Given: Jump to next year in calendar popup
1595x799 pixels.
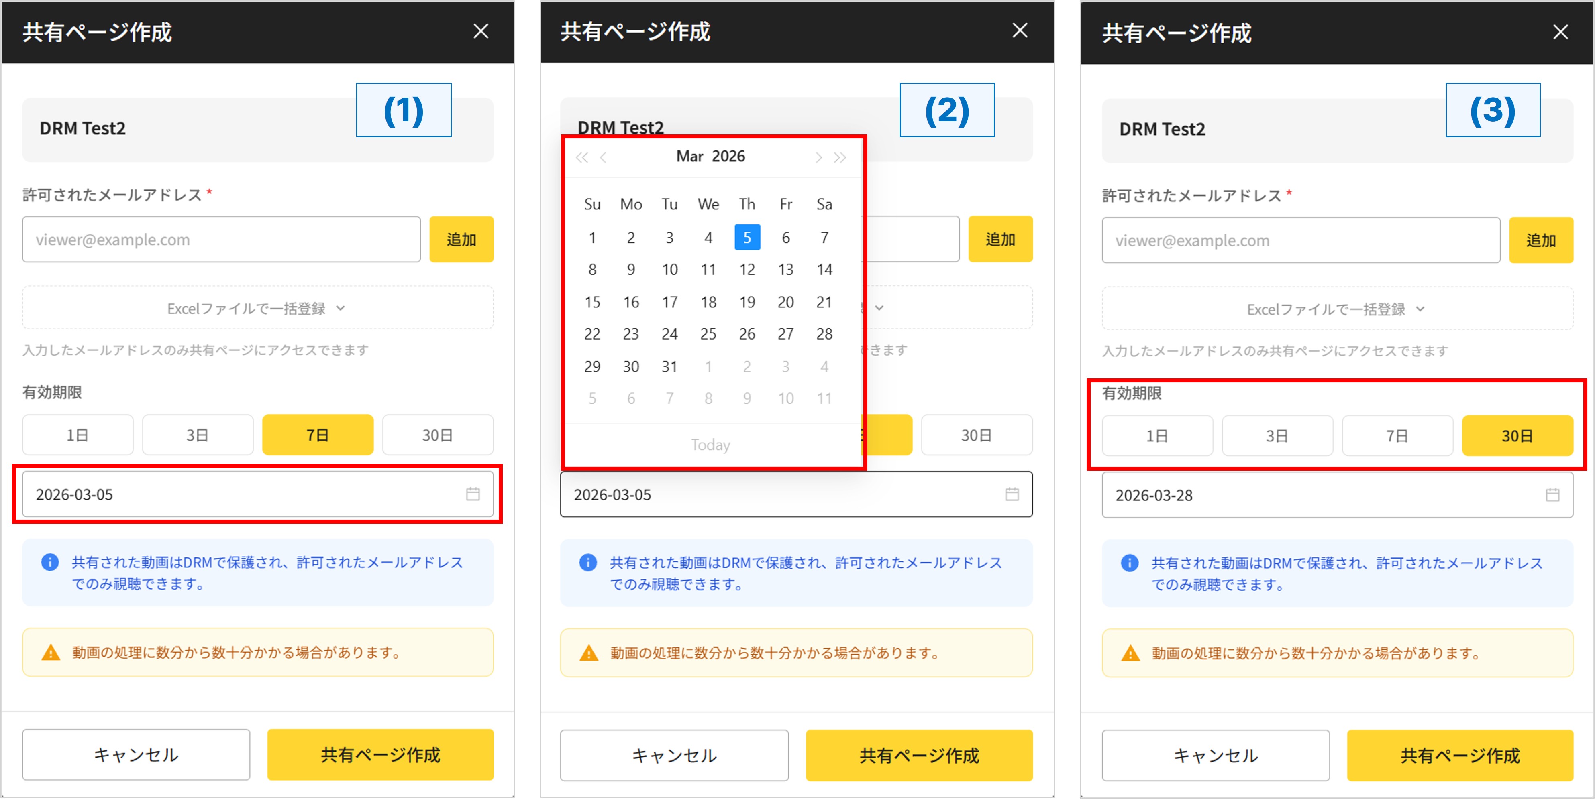Looking at the screenshot, I should [x=840, y=157].
